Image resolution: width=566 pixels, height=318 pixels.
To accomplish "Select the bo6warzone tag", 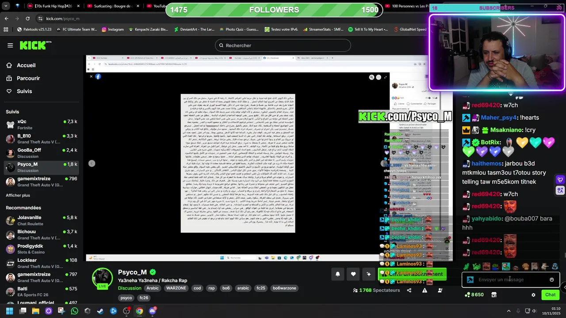I will tap(284, 288).
